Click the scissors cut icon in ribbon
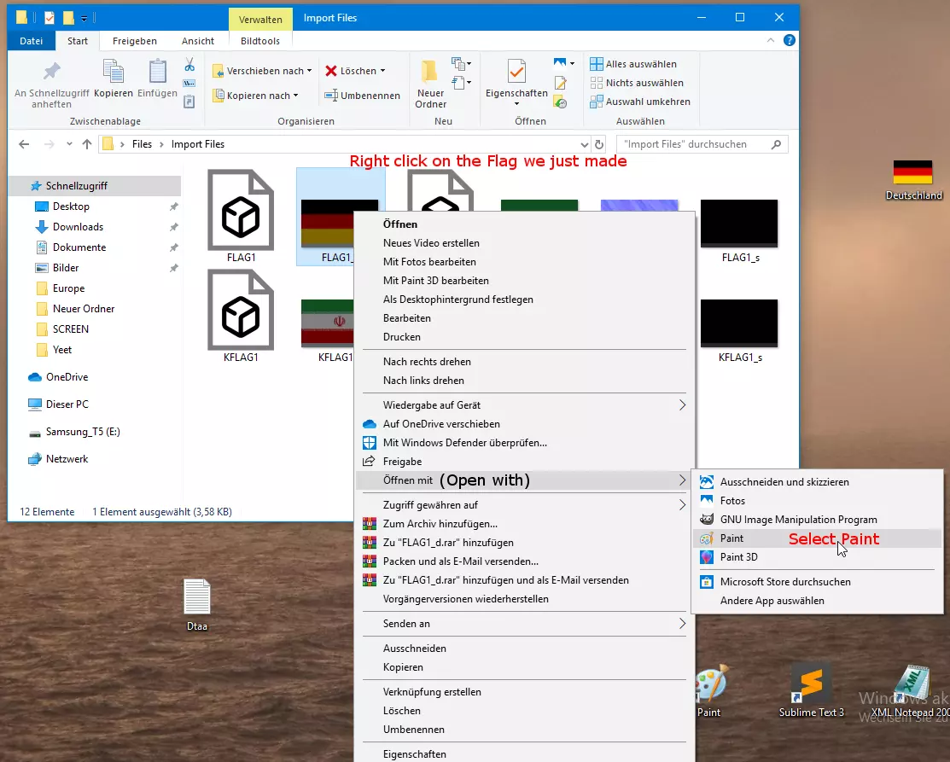 (189, 64)
